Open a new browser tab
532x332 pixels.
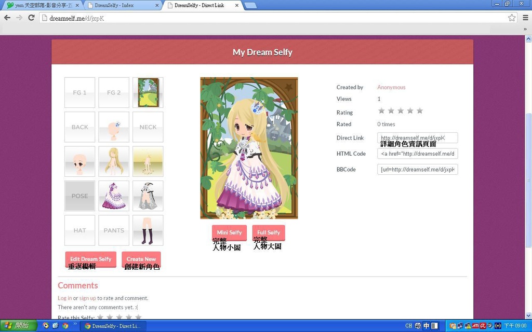(x=250, y=5)
